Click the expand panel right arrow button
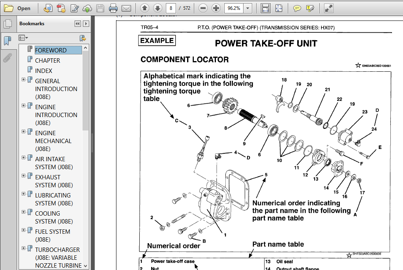The width and height of the screenshot is (403, 270). pyautogui.click(x=86, y=24)
